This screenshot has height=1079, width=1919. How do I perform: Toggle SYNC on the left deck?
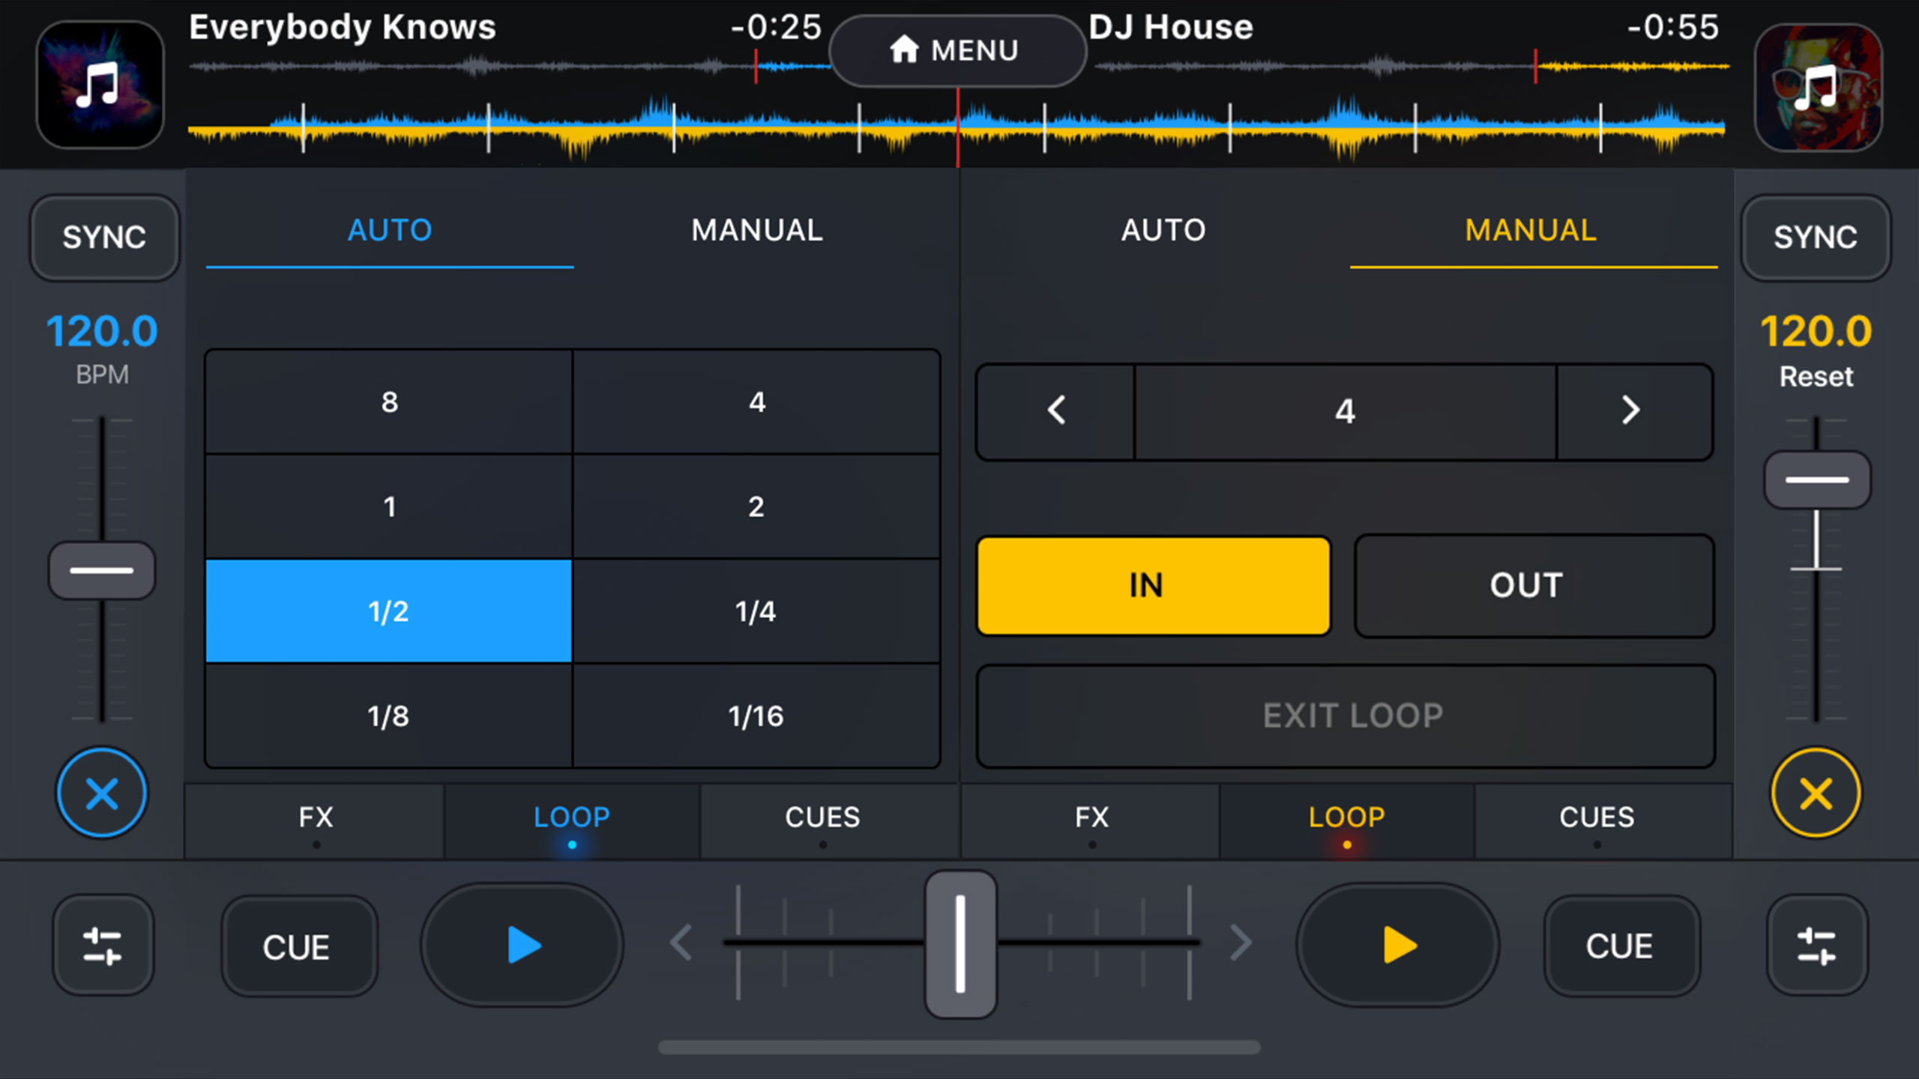click(x=104, y=238)
